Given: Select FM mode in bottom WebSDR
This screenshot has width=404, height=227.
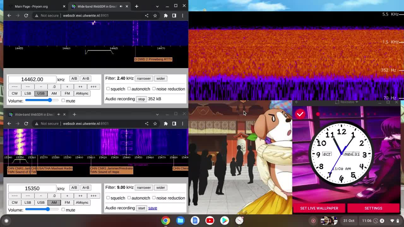Looking at the screenshot, I should [x=67, y=202].
